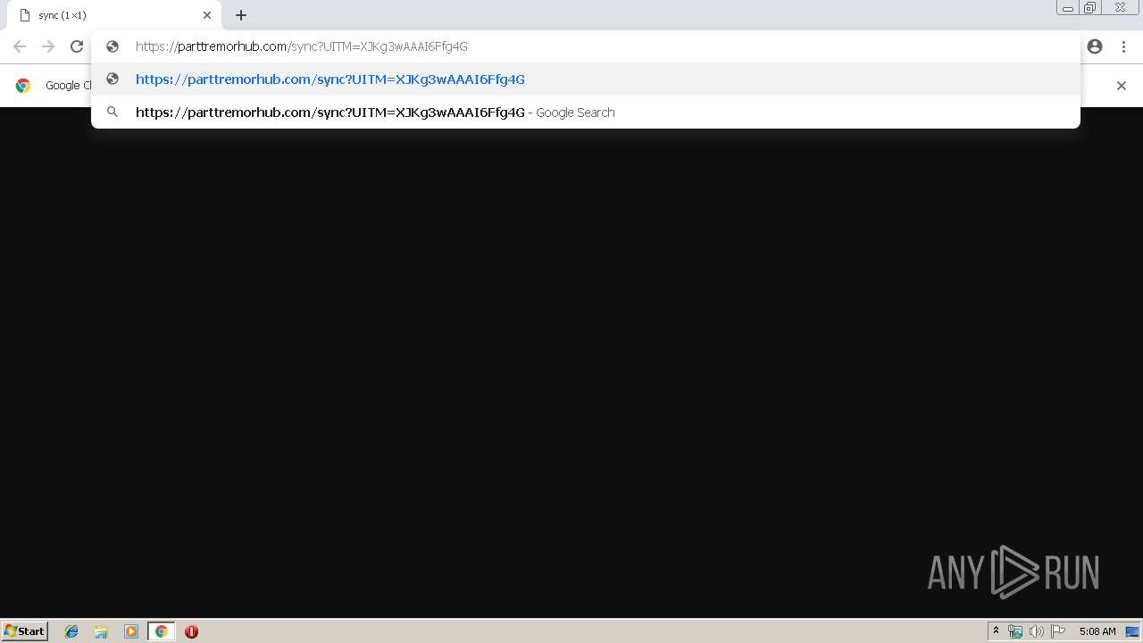Click the browser back arrow

click(20, 46)
